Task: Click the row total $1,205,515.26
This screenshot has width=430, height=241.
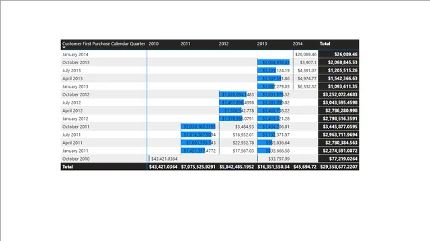Action: click(x=343, y=70)
